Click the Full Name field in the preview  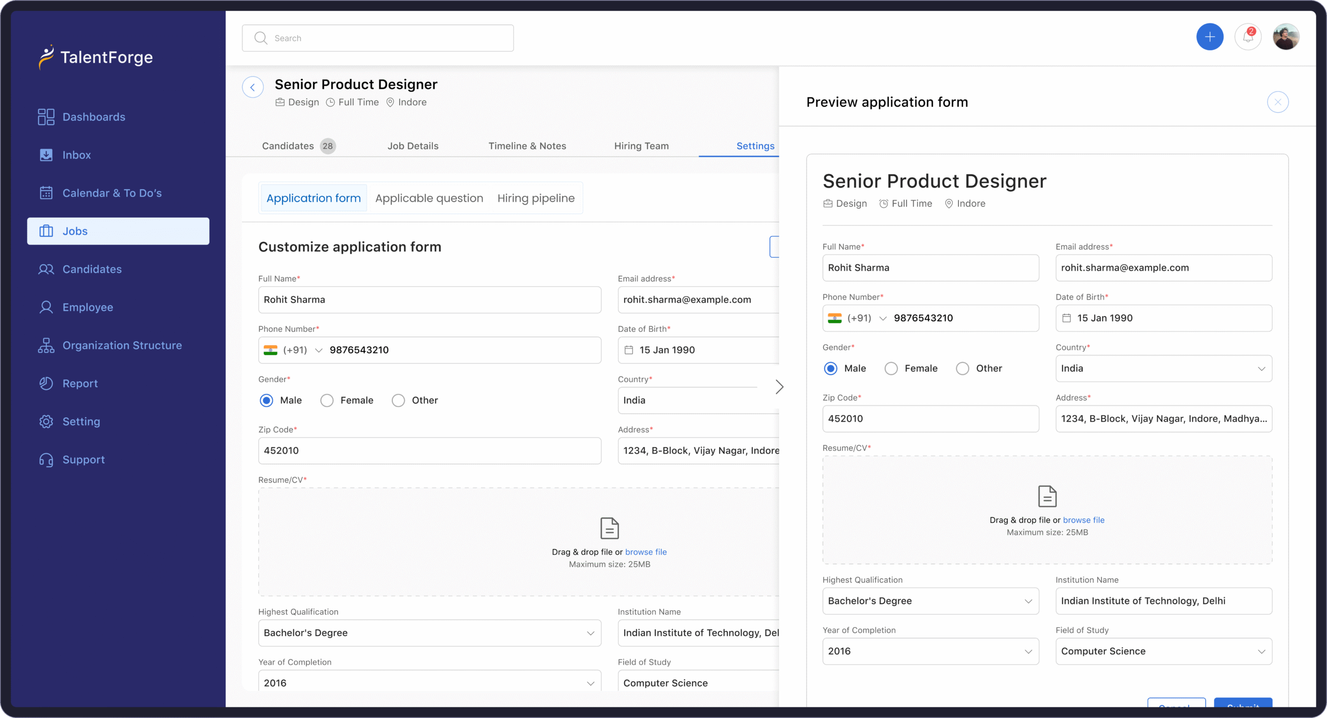tap(930, 268)
